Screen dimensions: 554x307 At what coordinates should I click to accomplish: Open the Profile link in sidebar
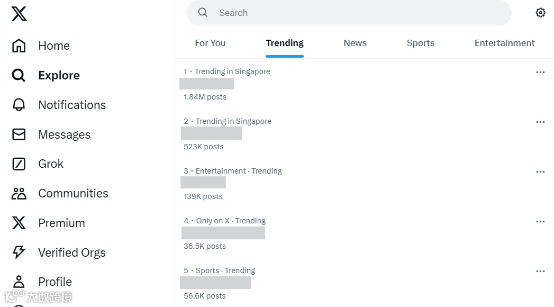point(55,282)
